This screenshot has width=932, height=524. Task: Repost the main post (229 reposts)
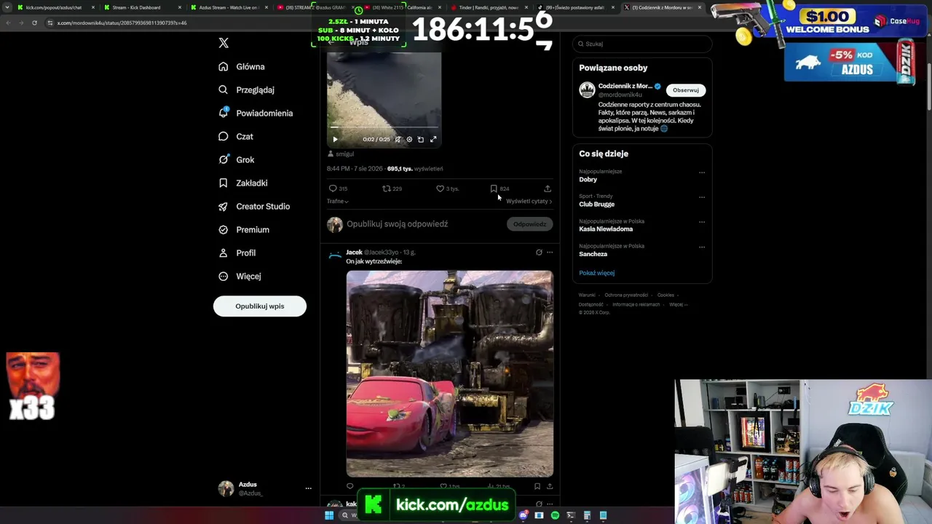(392, 188)
